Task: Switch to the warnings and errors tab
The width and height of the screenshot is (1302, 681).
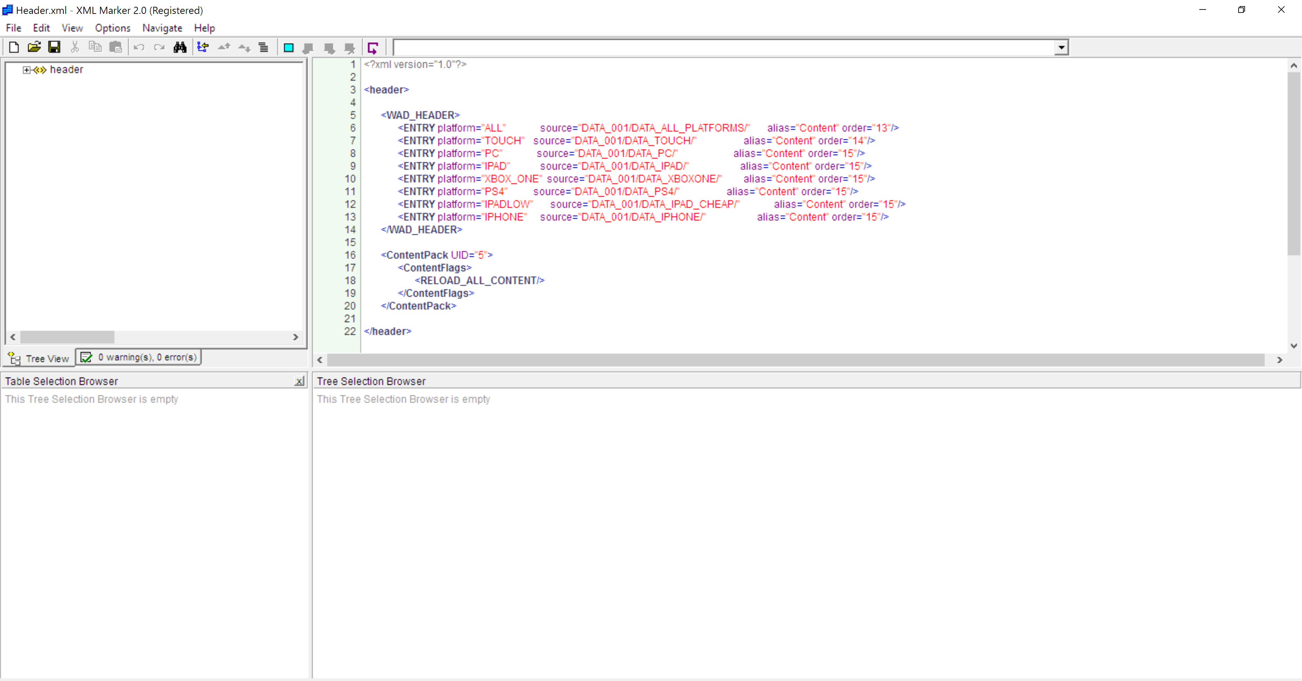Action: coord(138,357)
